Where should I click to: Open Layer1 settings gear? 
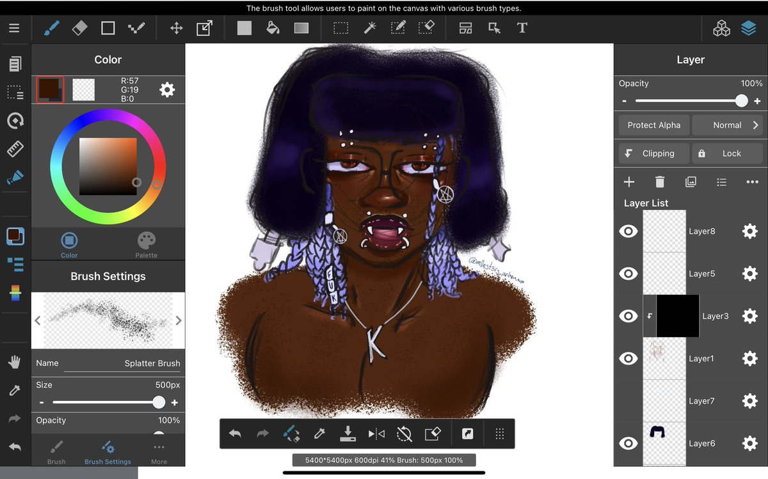[x=749, y=359]
